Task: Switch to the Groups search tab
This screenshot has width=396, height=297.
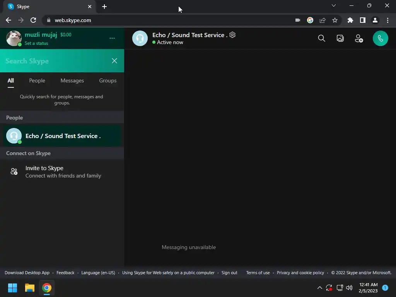Action: coord(108,80)
